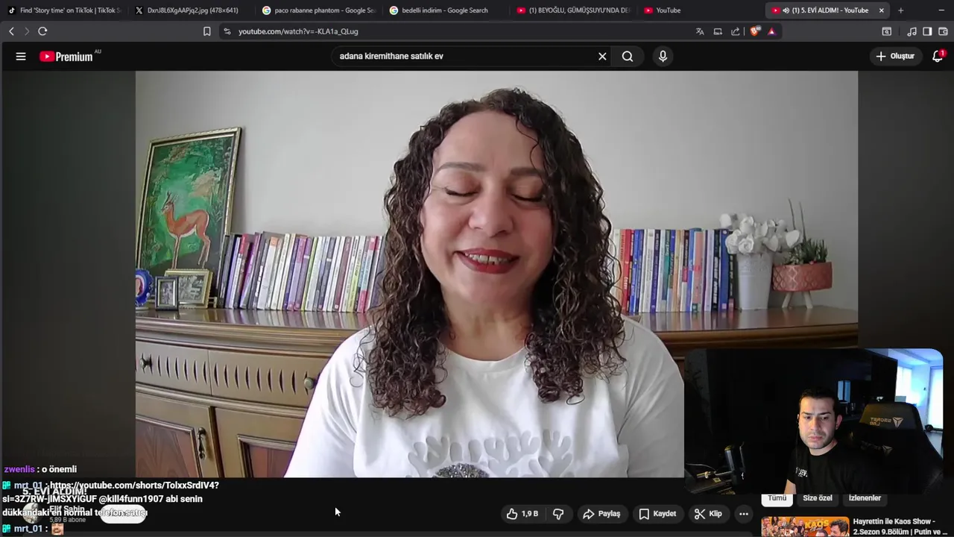Open the playlist music note icon
This screenshot has width=954, height=537.
912,31
